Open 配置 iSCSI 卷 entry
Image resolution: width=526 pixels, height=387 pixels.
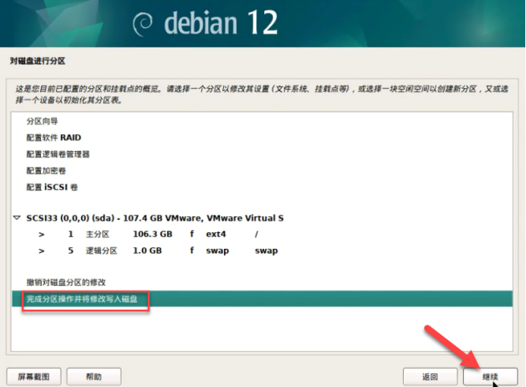coord(52,187)
